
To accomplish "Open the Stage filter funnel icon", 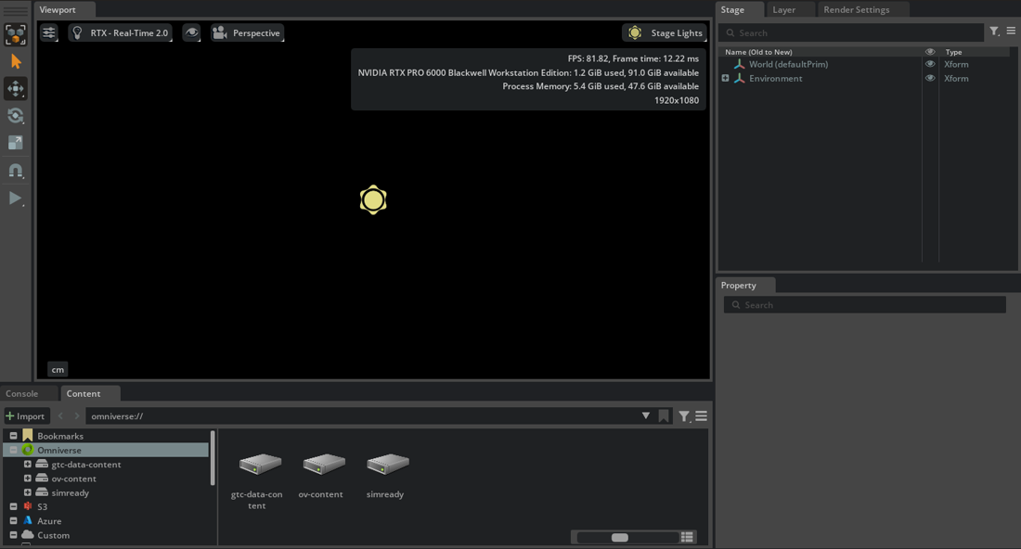I will (994, 32).
